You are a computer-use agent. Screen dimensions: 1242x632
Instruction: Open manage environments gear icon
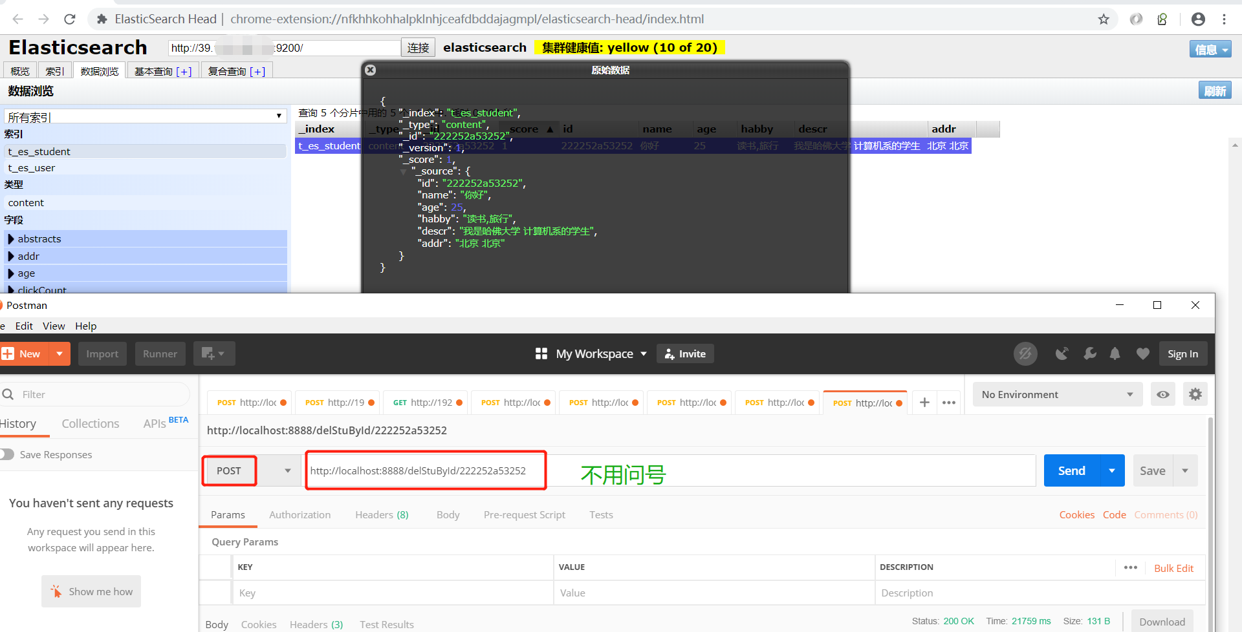pyautogui.click(x=1195, y=394)
